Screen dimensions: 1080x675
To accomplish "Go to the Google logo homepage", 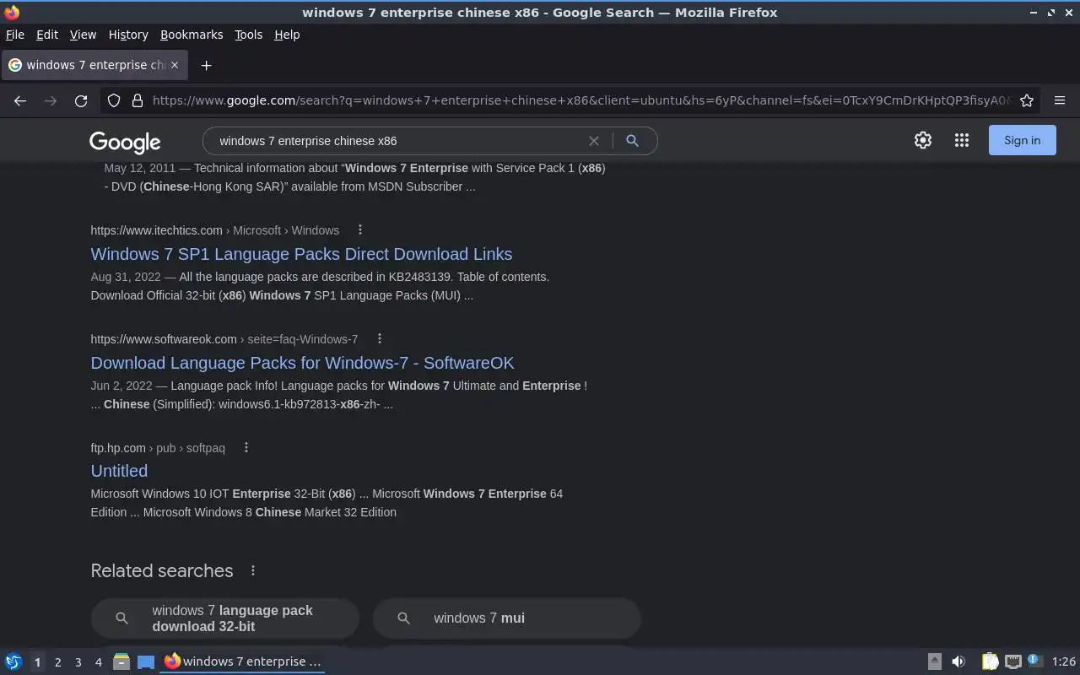I will coord(125,142).
